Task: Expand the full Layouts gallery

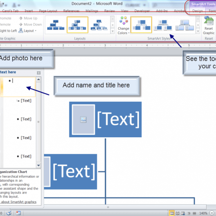Action: pyautogui.click(x=112, y=31)
